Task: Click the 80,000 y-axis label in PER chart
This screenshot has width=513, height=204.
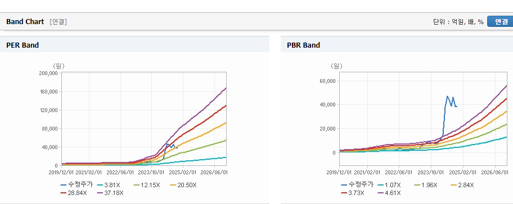Action: 49,129
